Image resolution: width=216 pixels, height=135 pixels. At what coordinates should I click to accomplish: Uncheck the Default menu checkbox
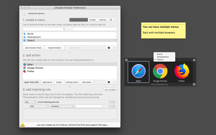(25, 41)
